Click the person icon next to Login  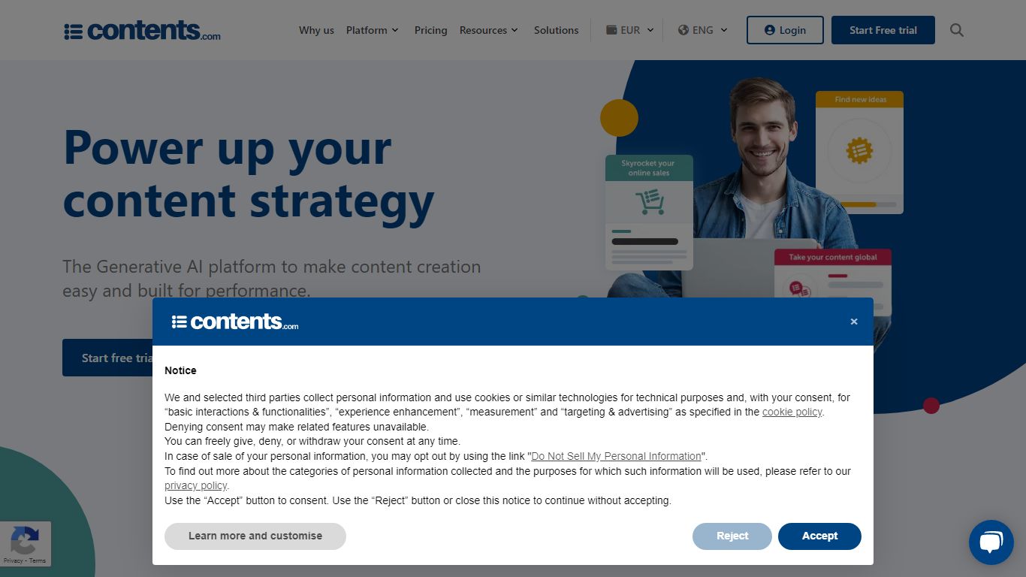[769, 30]
